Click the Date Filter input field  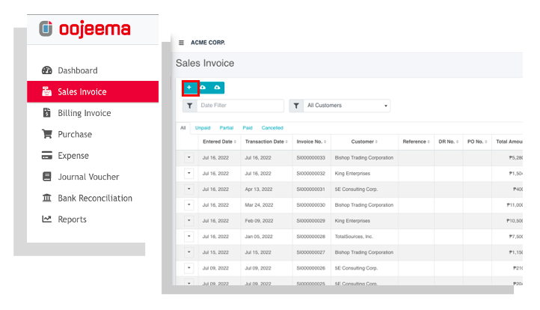pyautogui.click(x=240, y=106)
